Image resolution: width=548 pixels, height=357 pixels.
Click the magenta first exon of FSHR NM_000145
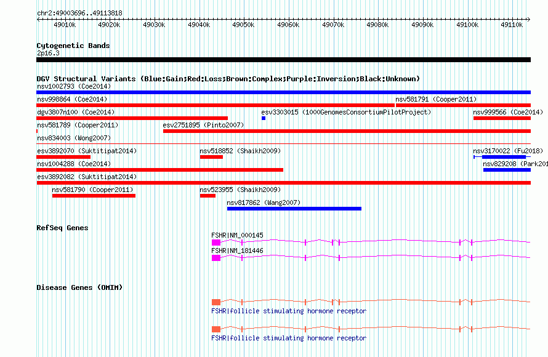click(x=216, y=243)
